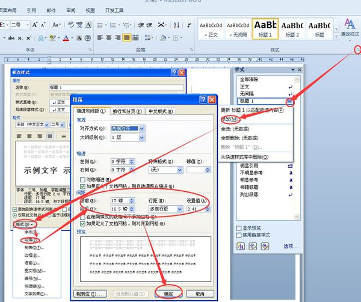Click Options link in Styles pane
Screen dimensions: 361x302
point(291,247)
